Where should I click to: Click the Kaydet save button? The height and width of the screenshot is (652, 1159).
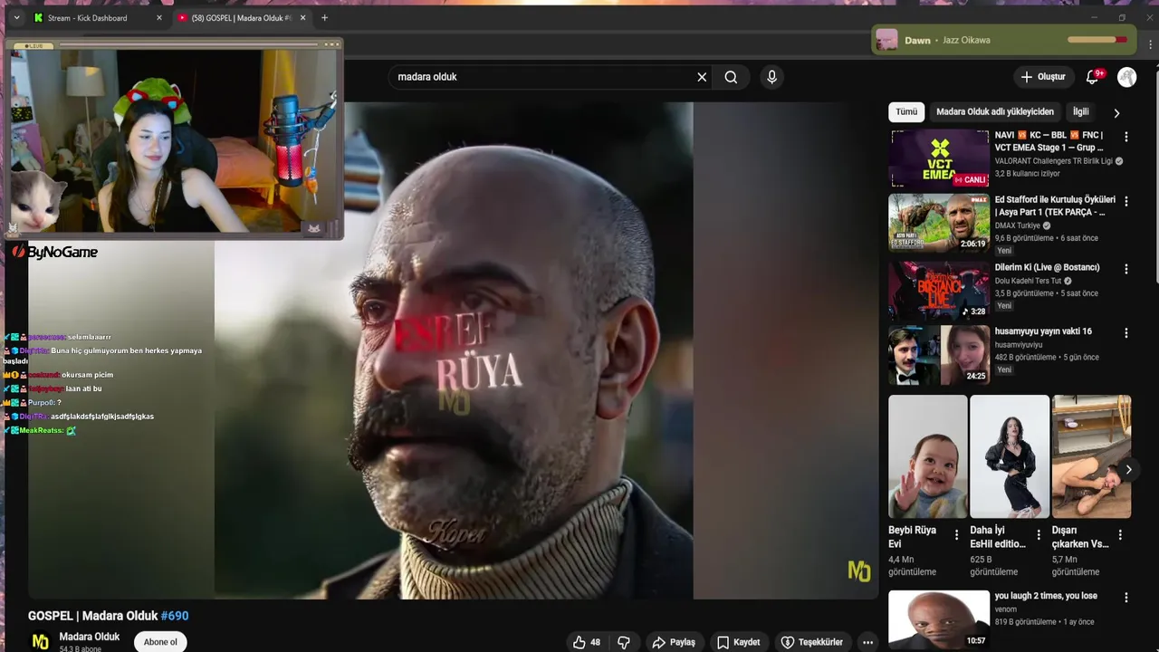pos(739,642)
